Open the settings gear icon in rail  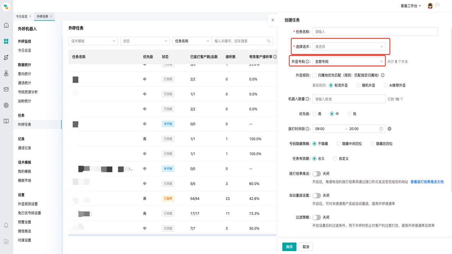coord(6,105)
